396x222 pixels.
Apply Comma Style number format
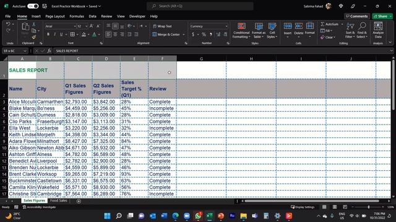coord(210,35)
